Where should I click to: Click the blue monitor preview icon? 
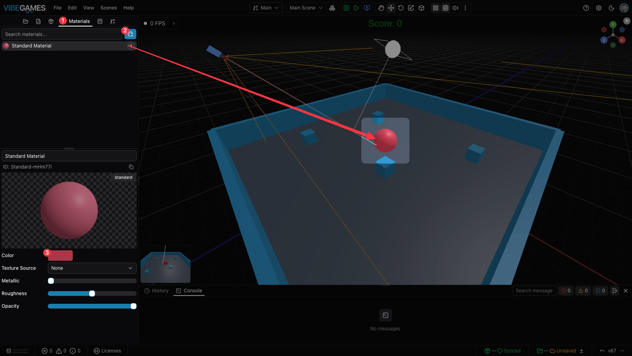[367, 8]
